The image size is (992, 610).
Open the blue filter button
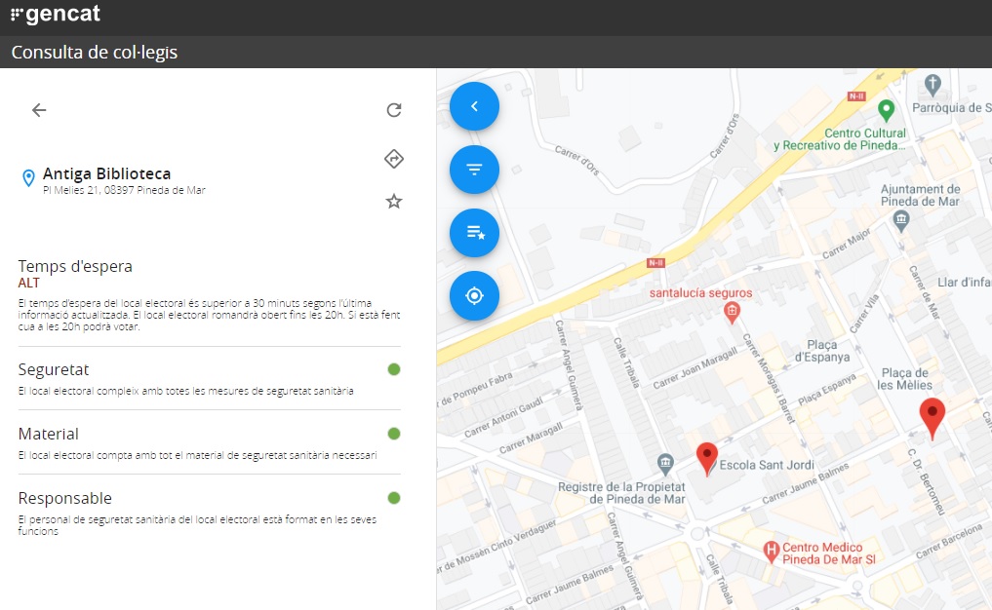pyautogui.click(x=474, y=170)
